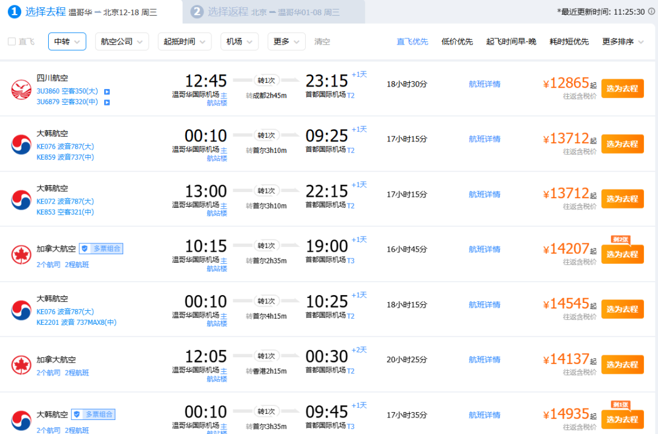The height and width of the screenshot is (434, 658).
Task: Select ¥14935 flight as 去程
Action: pos(622,420)
